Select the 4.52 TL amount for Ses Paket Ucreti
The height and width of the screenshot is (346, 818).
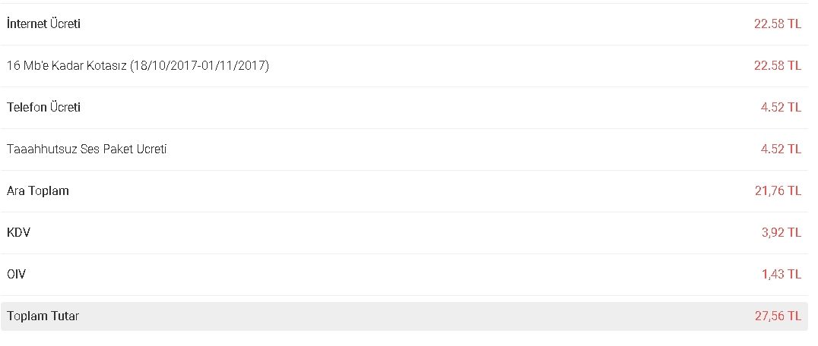point(781,149)
